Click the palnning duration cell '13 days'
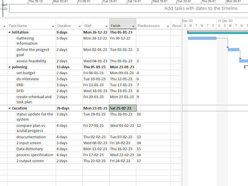This screenshot has height=186, width=248. point(69,67)
